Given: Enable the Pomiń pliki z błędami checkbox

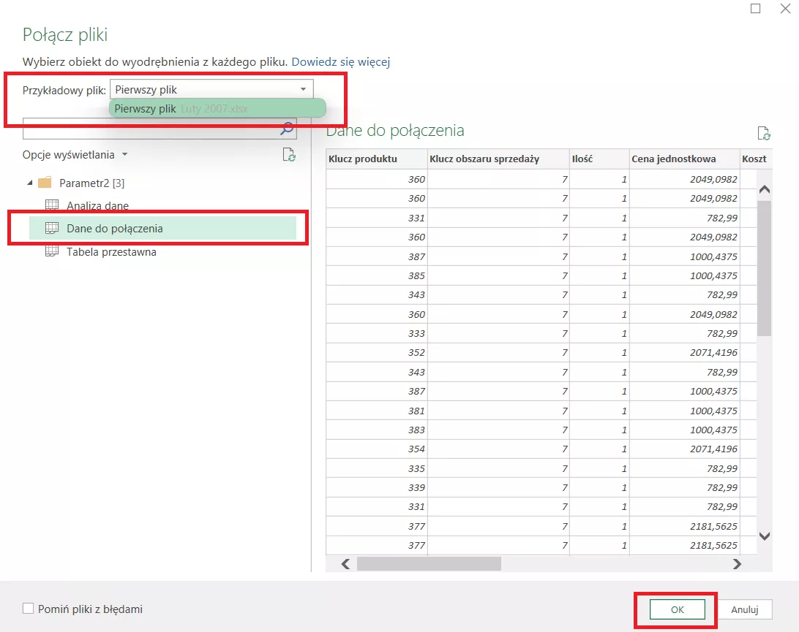Looking at the screenshot, I should click(29, 609).
